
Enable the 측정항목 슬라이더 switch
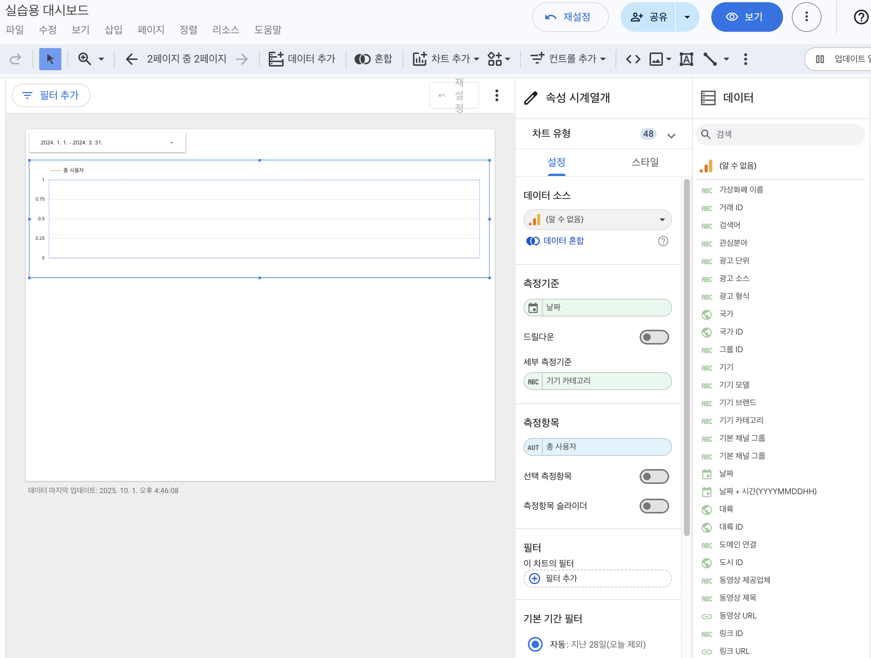pos(654,506)
